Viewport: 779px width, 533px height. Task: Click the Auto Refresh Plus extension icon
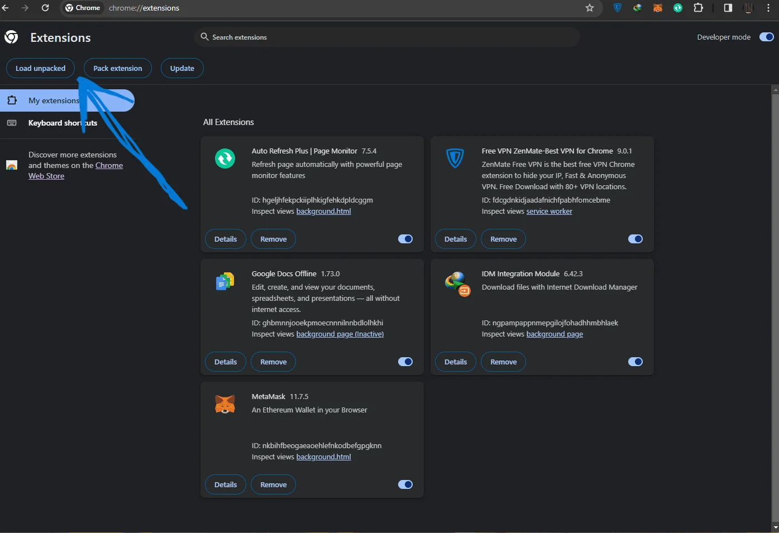[225, 159]
